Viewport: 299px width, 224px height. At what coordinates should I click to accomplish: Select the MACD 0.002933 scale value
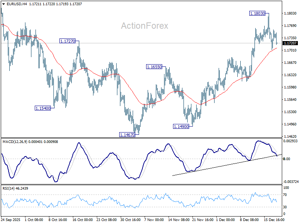pyautogui.click(x=290, y=141)
